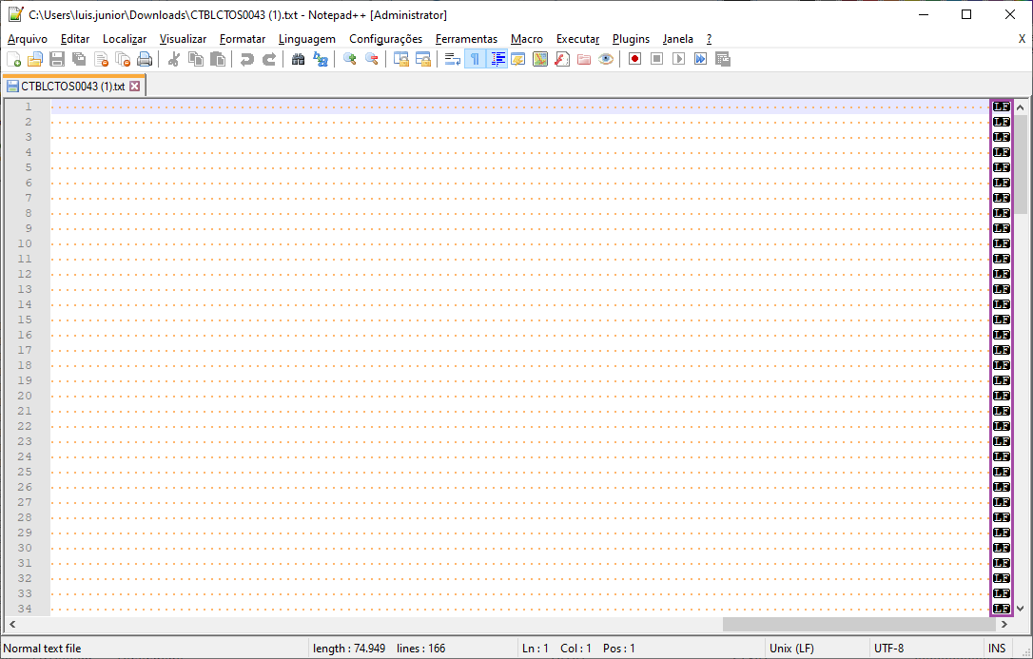Open the Executar menu
Image resolution: width=1033 pixels, height=659 pixels.
[577, 39]
